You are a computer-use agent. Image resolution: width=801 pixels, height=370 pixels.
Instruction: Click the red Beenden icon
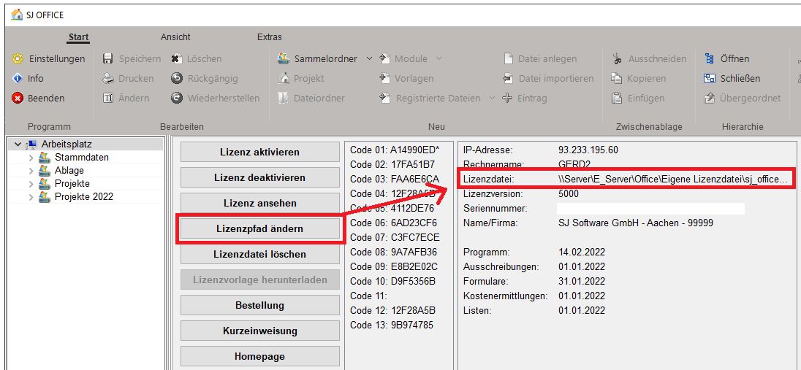point(18,98)
